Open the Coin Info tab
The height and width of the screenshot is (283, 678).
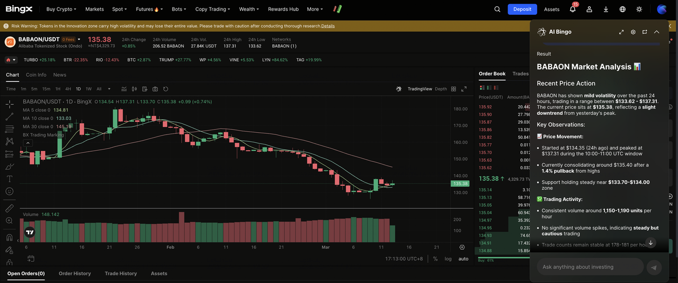(36, 75)
